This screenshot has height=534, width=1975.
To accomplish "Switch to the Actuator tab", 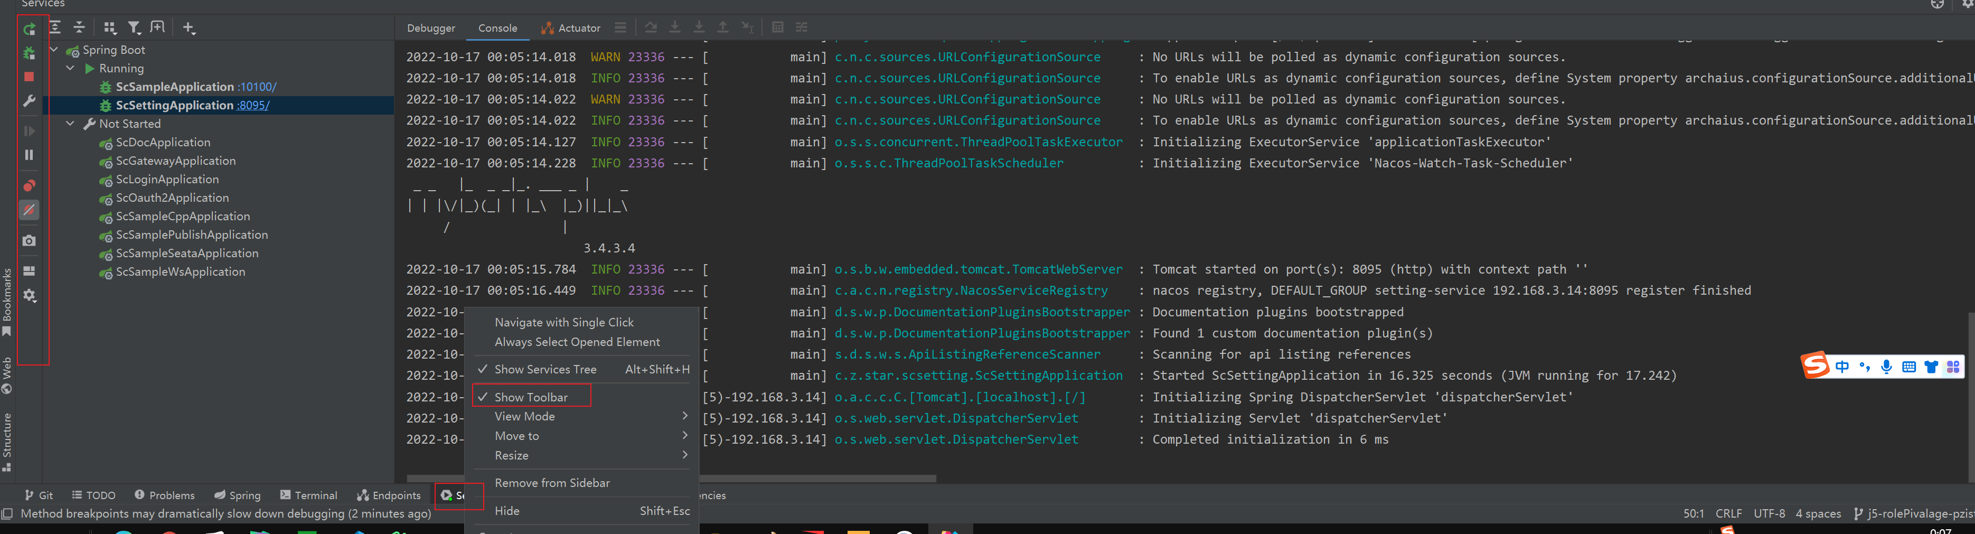I will tap(570, 27).
